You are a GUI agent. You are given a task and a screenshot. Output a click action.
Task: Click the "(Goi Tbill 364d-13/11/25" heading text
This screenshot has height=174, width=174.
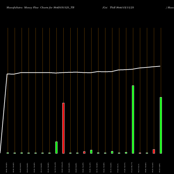[118, 8]
